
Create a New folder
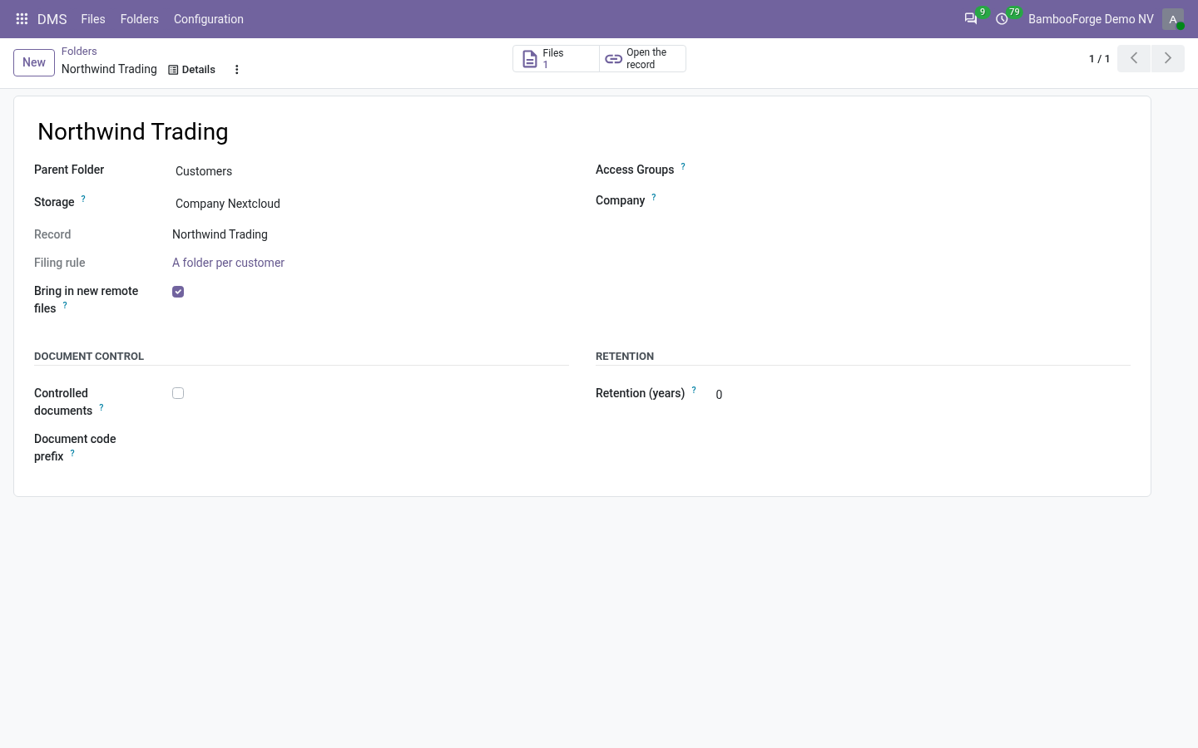[x=34, y=62]
